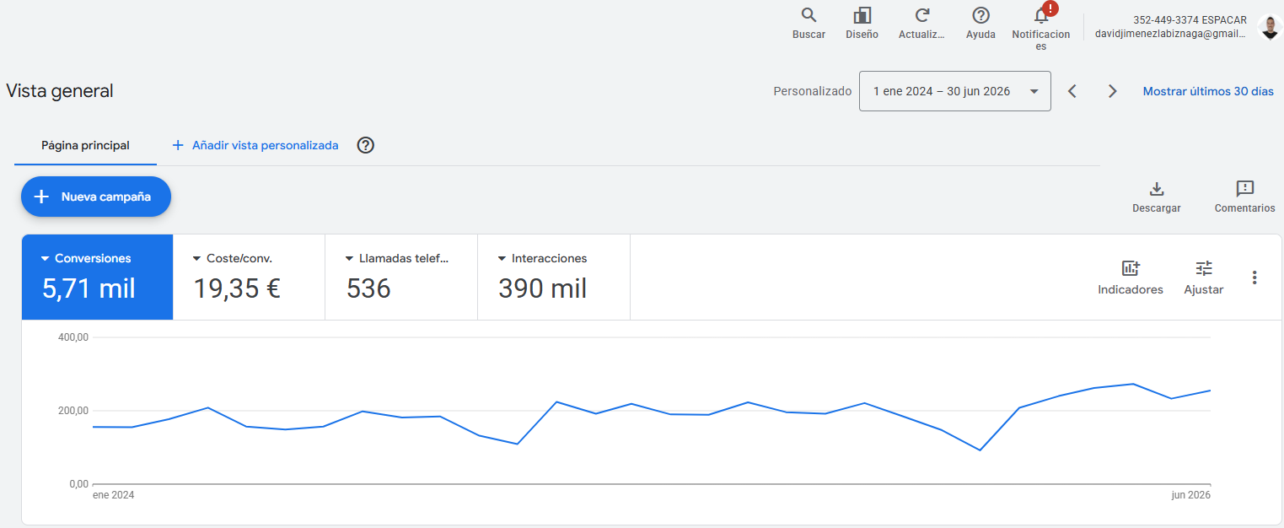Click the Ajustar sliders icon
The width and height of the screenshot is (1284, 528).
point(1204,268)
